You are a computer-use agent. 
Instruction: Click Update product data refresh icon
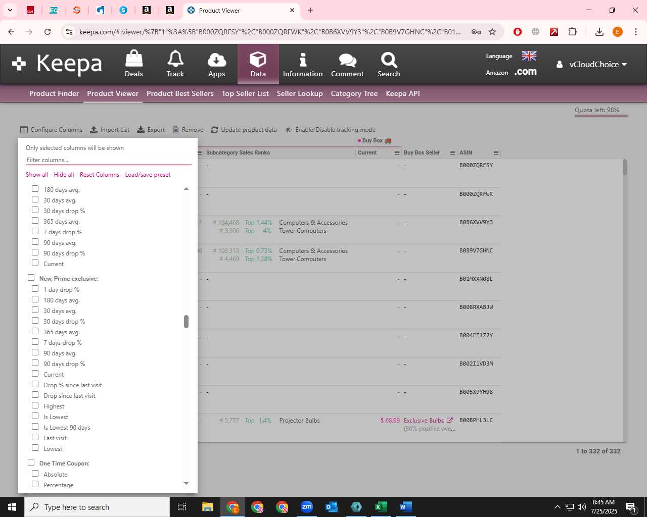tap(214, 130)
